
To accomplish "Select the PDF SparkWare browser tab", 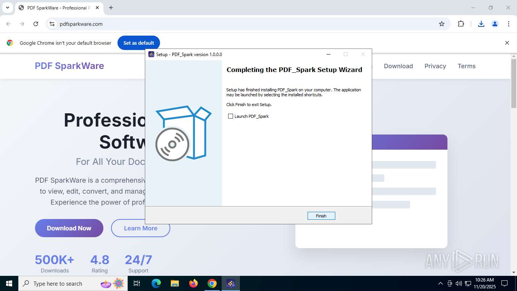I will coord(59,8).
